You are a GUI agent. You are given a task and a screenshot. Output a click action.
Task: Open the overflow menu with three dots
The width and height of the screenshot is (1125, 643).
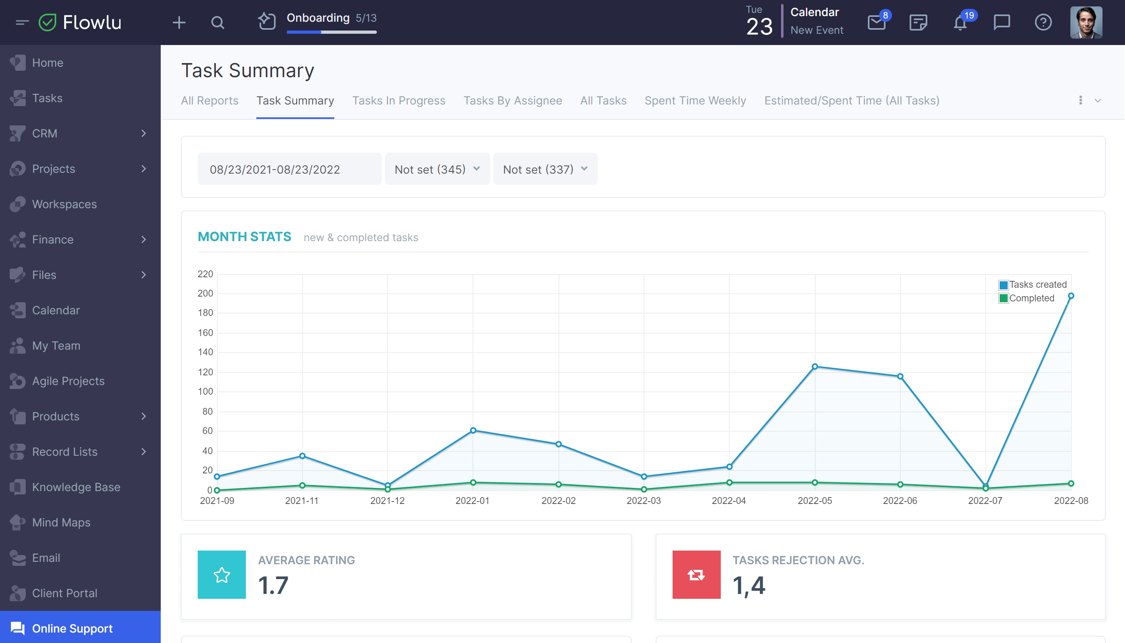1081,100
